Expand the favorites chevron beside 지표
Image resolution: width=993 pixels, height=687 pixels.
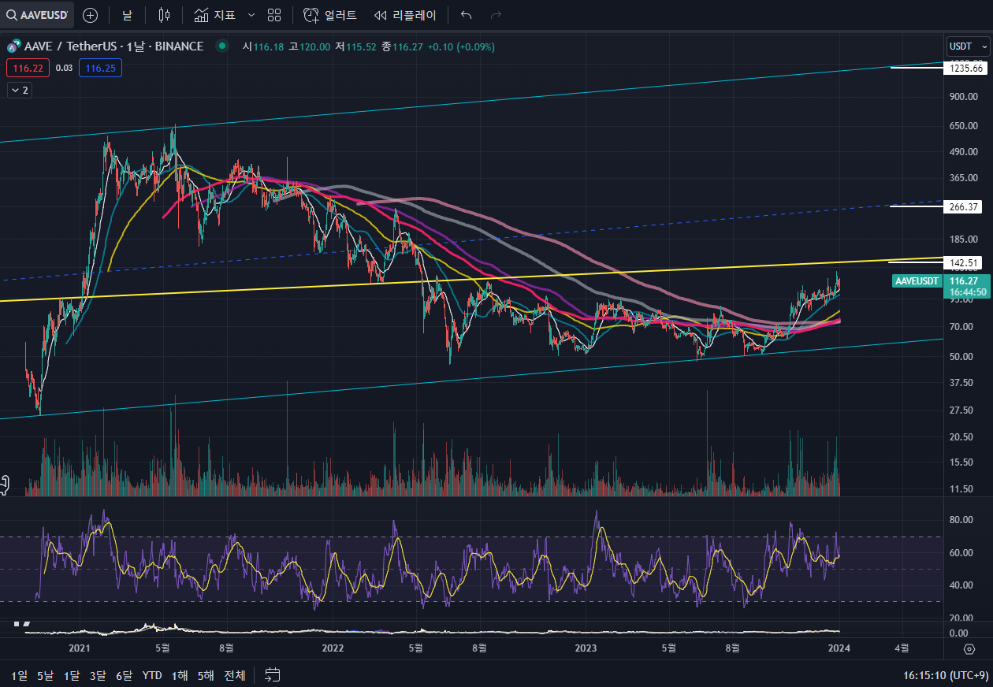[x=251, y=15]
